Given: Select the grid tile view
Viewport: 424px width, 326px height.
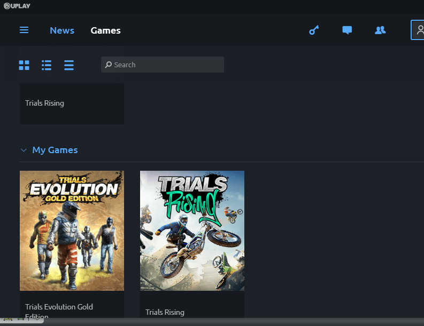Looking at the screenshot, I should tap(24, 65).
